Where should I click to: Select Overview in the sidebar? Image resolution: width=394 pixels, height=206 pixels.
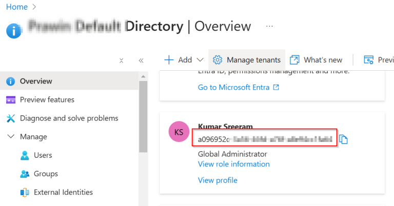pyautogui.click(x=36, y=81)
